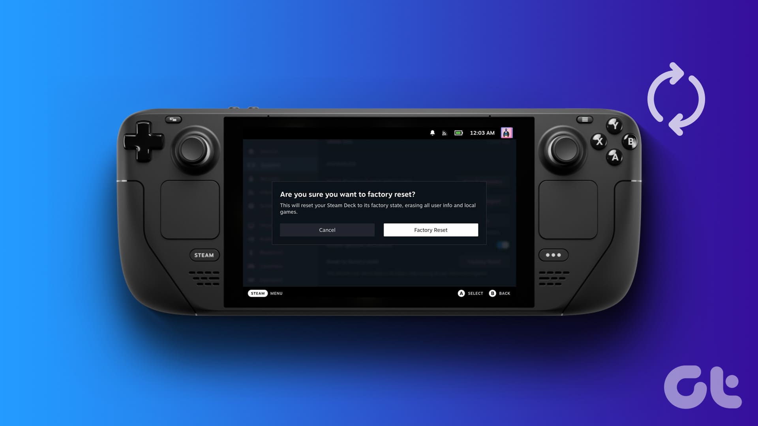Open the three-dot options menu on right
Image resolution: width=758 pixels, height=426 pixels.
[553, 255]
